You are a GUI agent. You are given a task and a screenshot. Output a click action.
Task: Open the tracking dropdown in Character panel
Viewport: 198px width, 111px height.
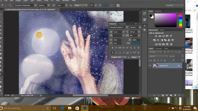(139, 36)
